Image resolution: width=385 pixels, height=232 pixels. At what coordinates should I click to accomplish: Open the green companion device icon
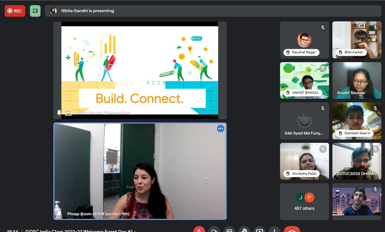click(35, 11)
